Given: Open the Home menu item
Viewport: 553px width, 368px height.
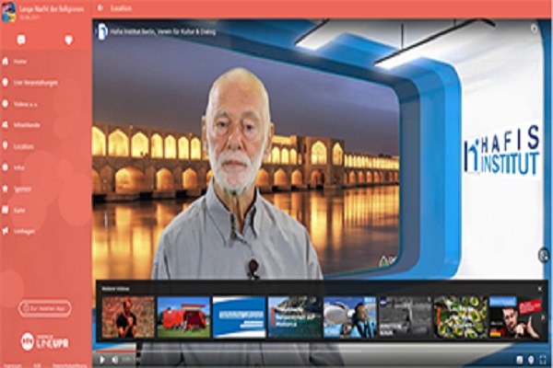Looking at the screenshot, I should tap(19, 61).
